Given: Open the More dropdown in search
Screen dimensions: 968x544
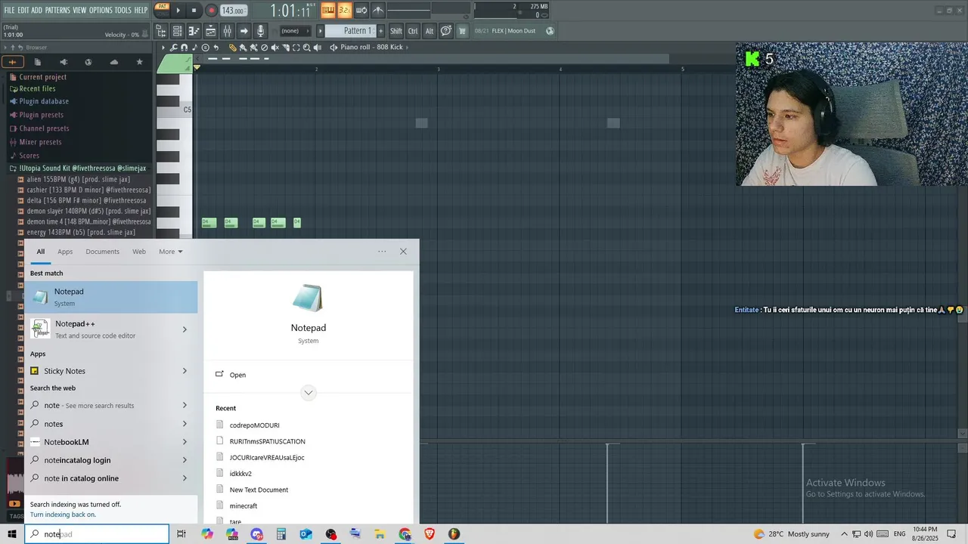Looking at the screenshot, I should 170,252.
